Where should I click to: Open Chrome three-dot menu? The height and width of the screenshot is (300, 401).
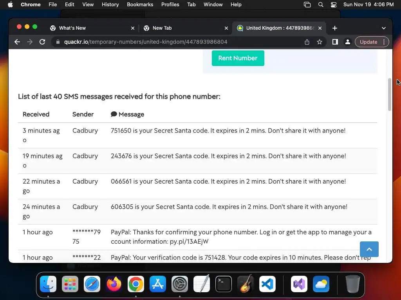[x=384, y=42]
